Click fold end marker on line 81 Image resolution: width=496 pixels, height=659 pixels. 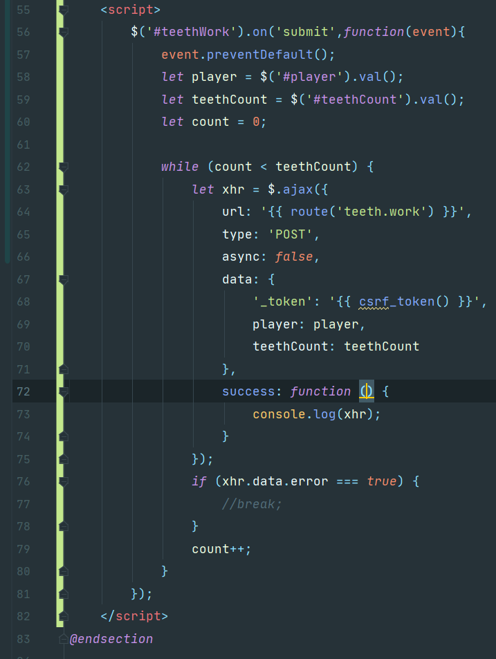[64, 594]
